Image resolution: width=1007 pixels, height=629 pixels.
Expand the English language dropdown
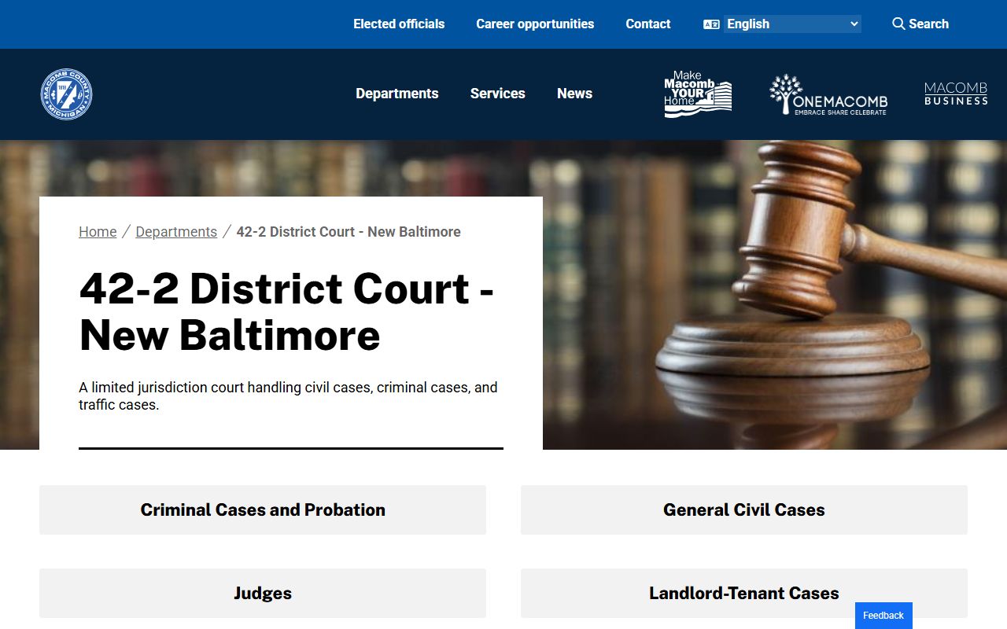click(x=792, y=24)
